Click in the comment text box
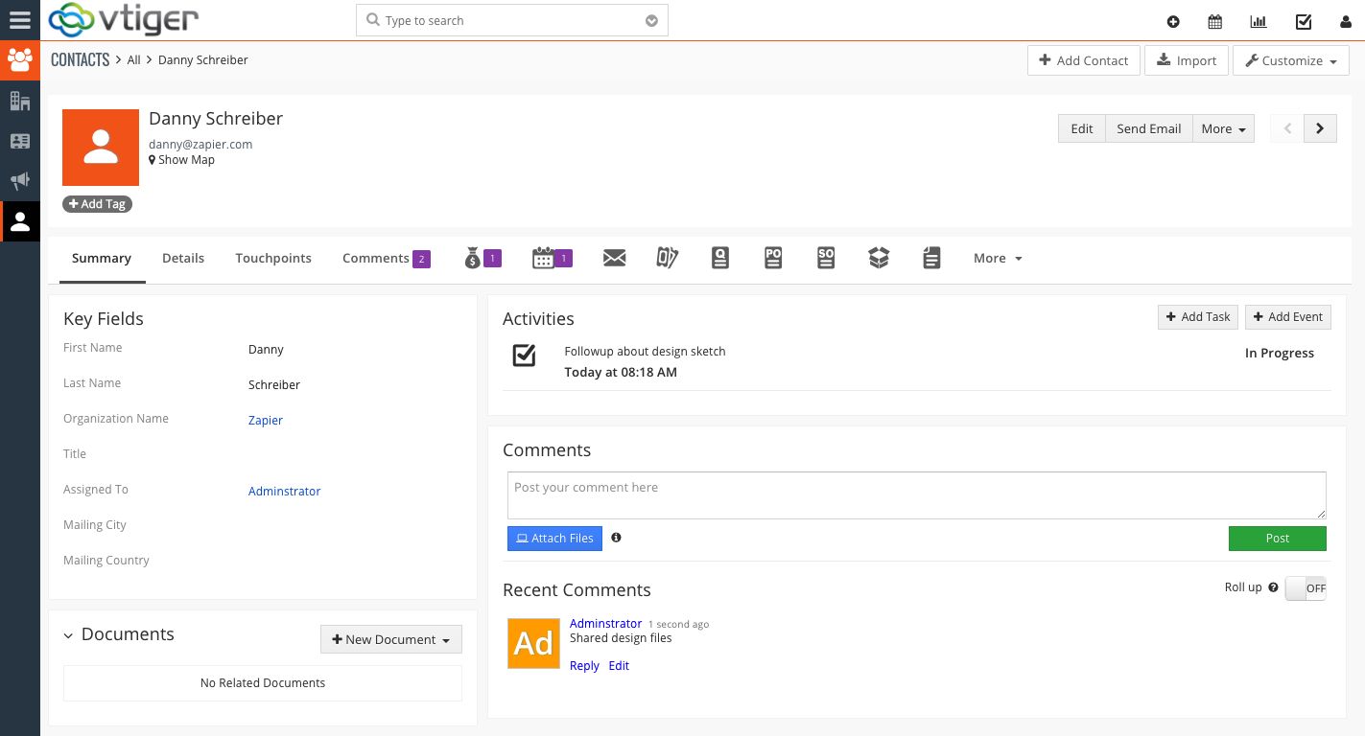 click(x=915, y=495)
